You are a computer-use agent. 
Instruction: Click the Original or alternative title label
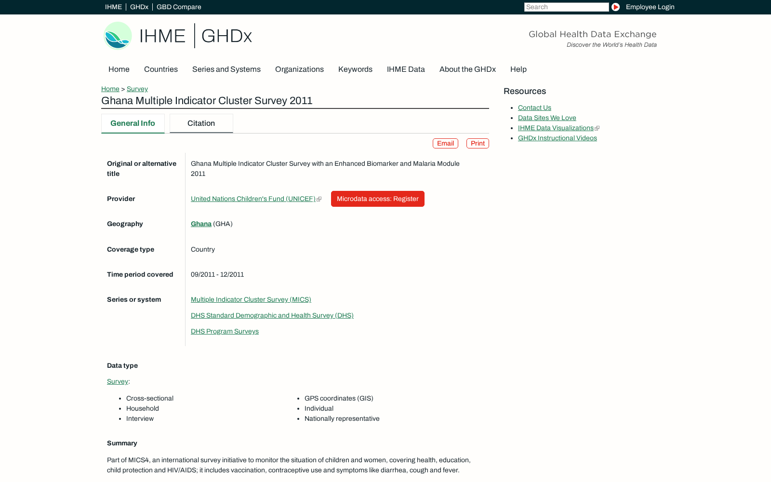(x=142, y=169)
